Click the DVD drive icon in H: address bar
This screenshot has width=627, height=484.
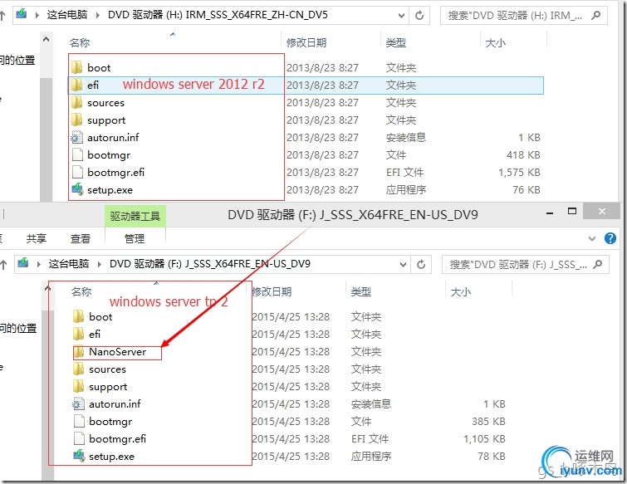click(22, 14)
